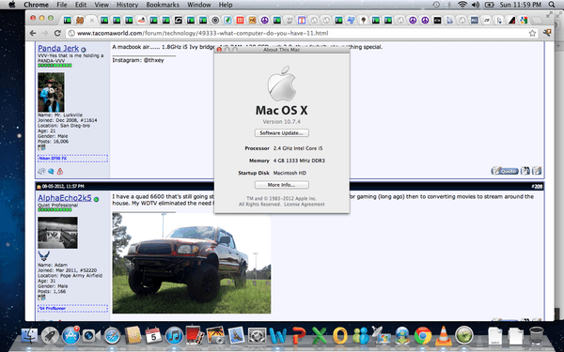
Task: Open the Bookmarks menu
Action: click(163, 5)
